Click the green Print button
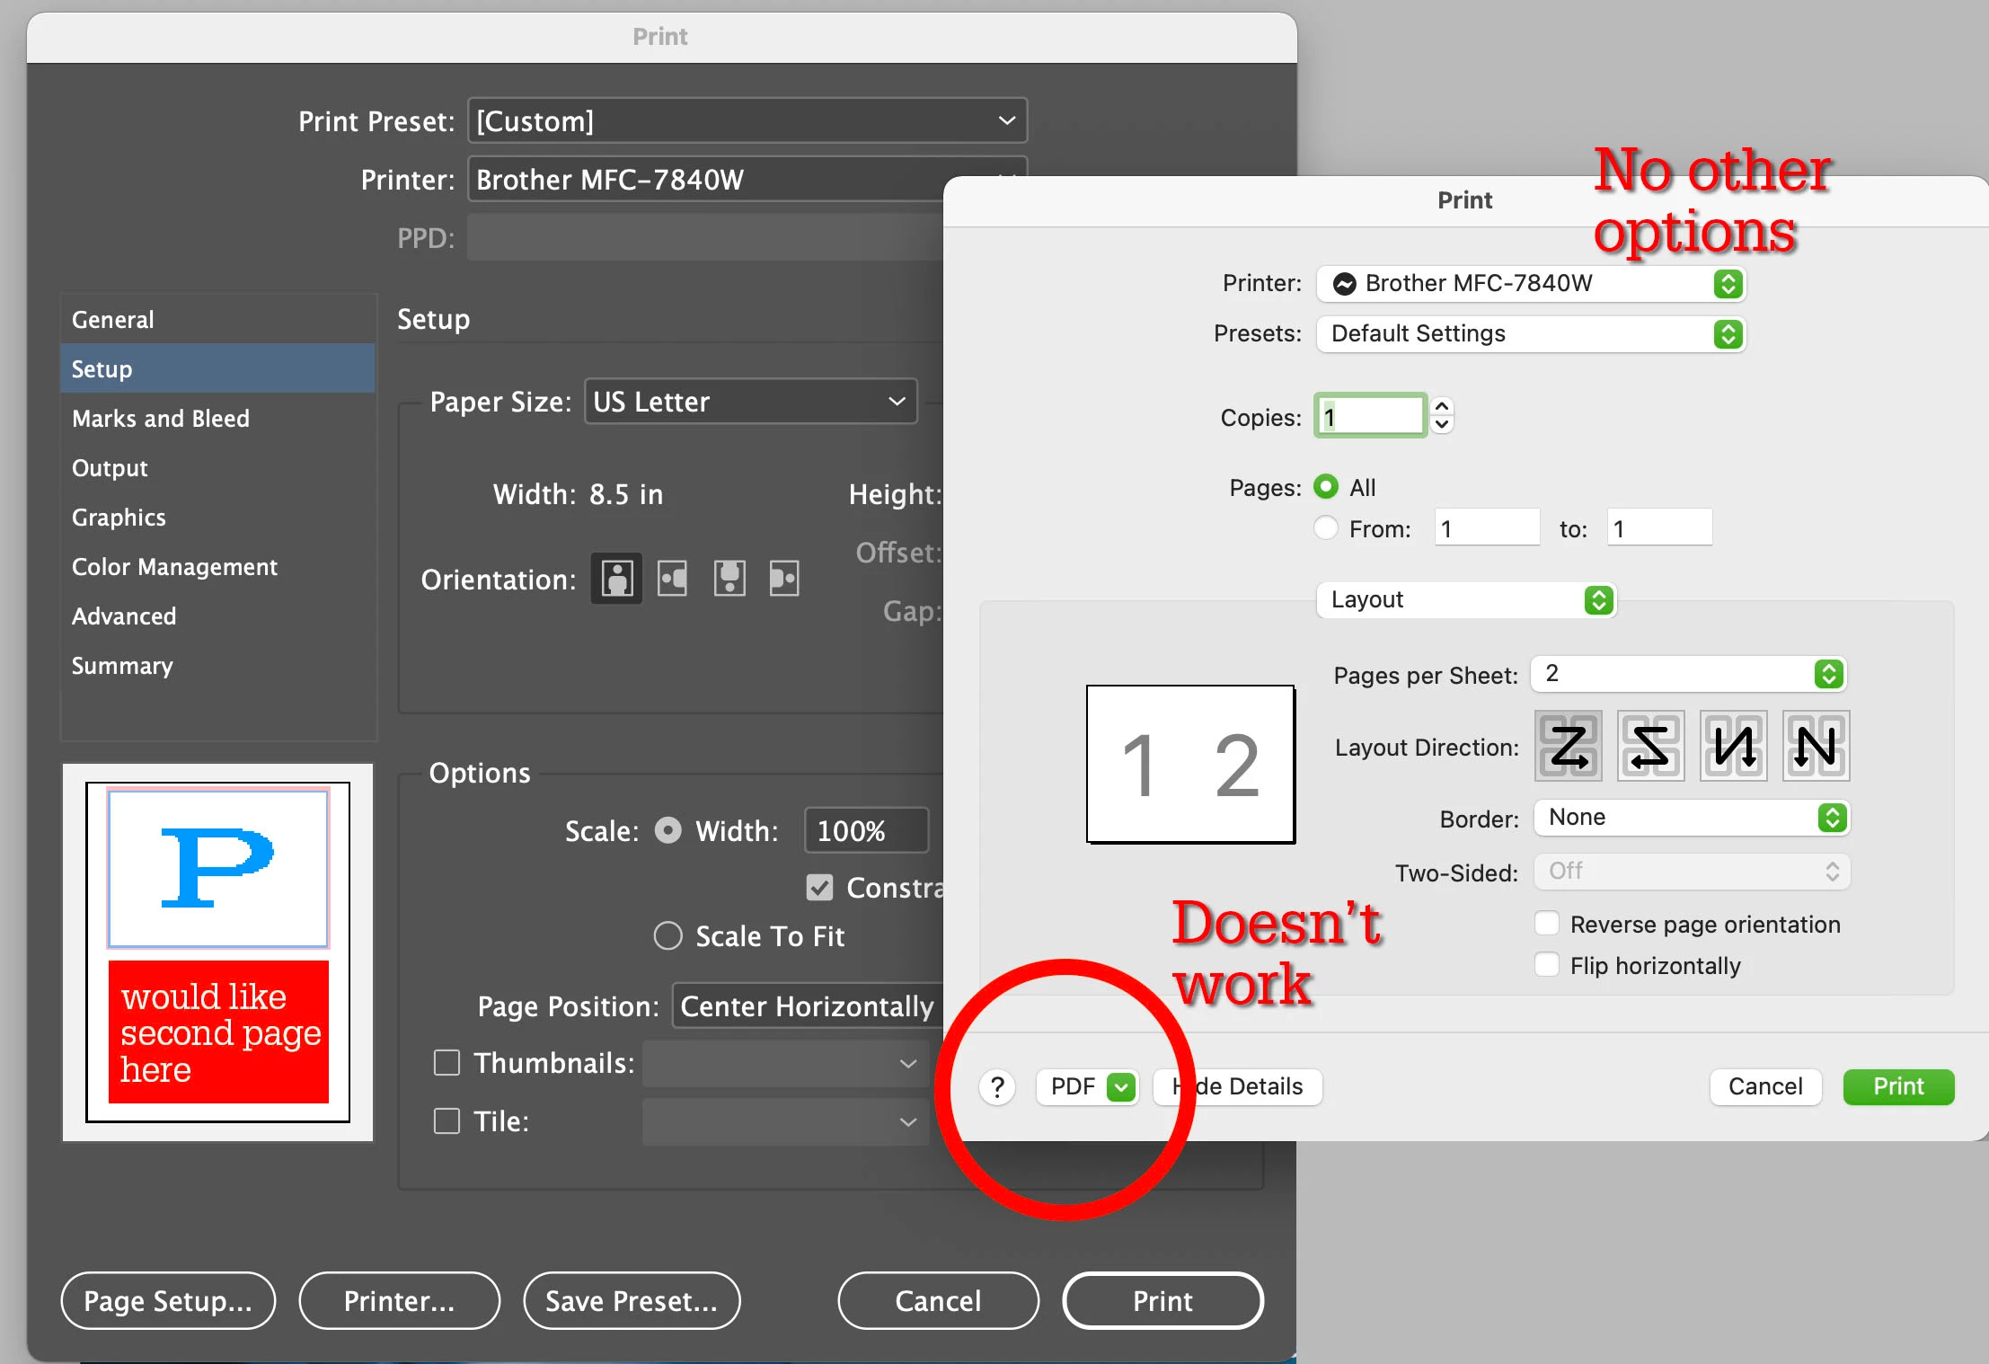Screen dimensions: 1989x1364 click(x=1897, y=1087)
